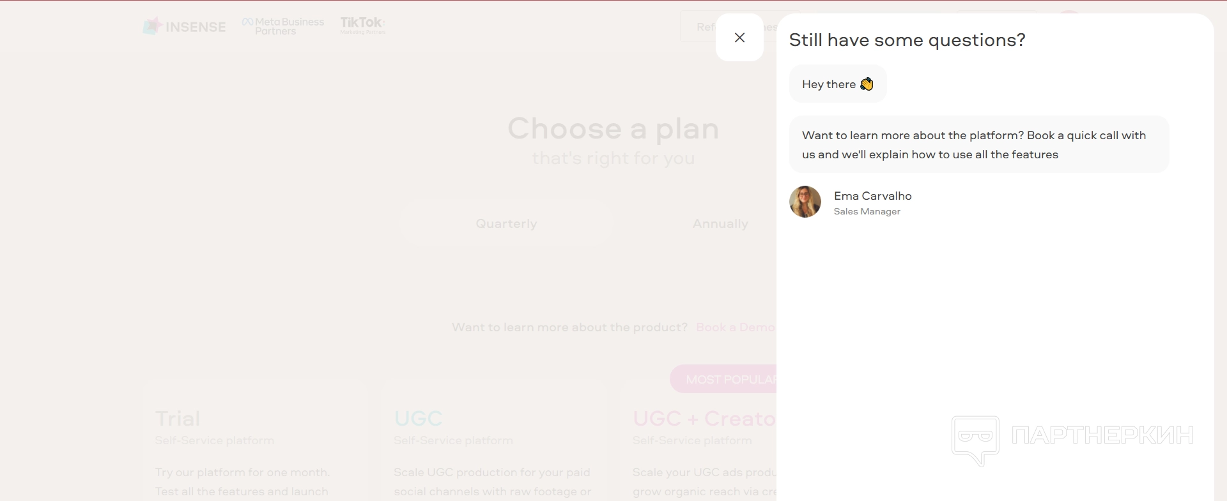The image size is (1227, 501).
Task: Select the Quarterly billing option
Action: [506, 224]
